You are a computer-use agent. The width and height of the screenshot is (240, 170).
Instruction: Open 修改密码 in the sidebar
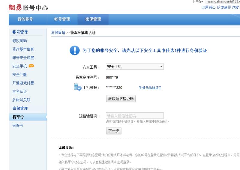(x=19, y=41)
